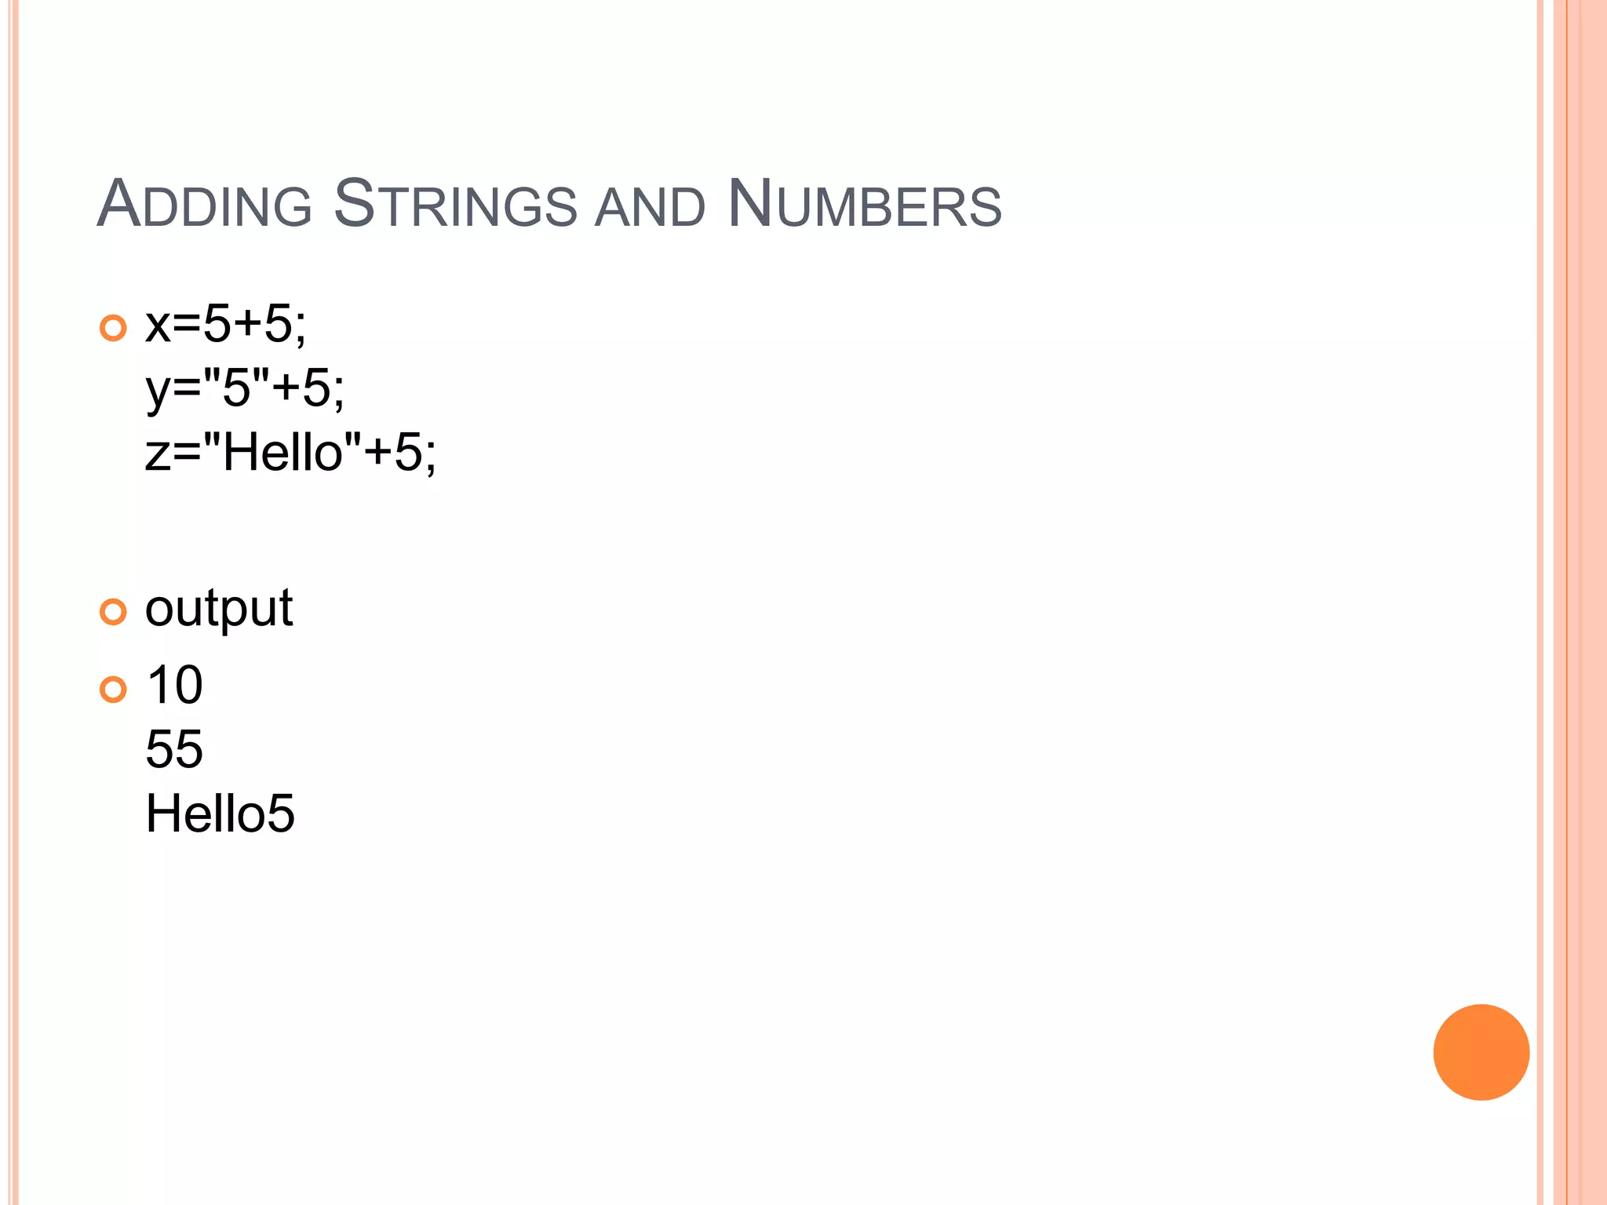Click the bullet icon beside number 10
Screen dimensions: 1607x1205
tap(113, 689)
